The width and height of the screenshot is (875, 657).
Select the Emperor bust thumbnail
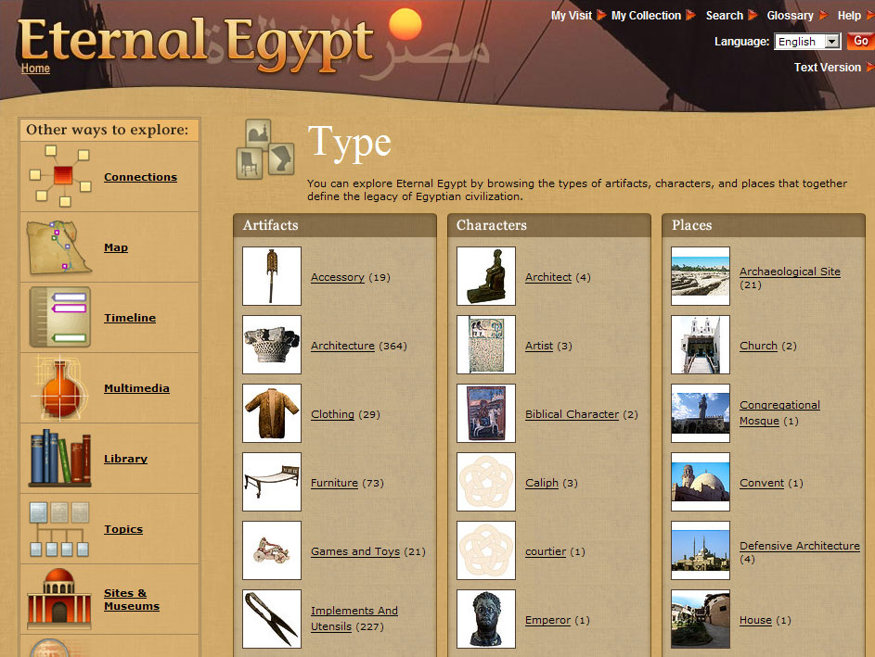486,619
